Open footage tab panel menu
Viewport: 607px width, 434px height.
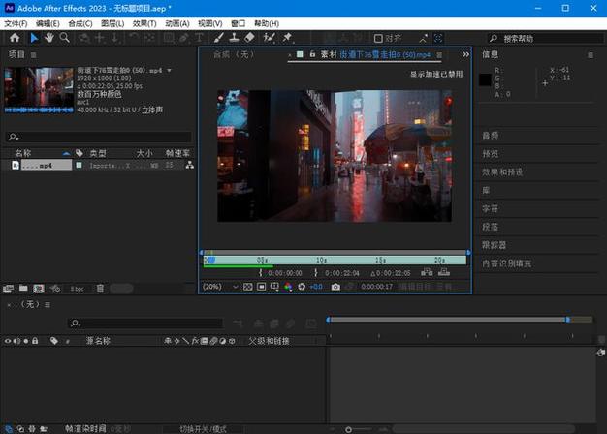[439, 55]
